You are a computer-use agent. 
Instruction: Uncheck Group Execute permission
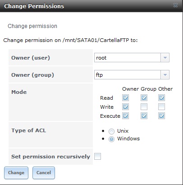[144, 116]
